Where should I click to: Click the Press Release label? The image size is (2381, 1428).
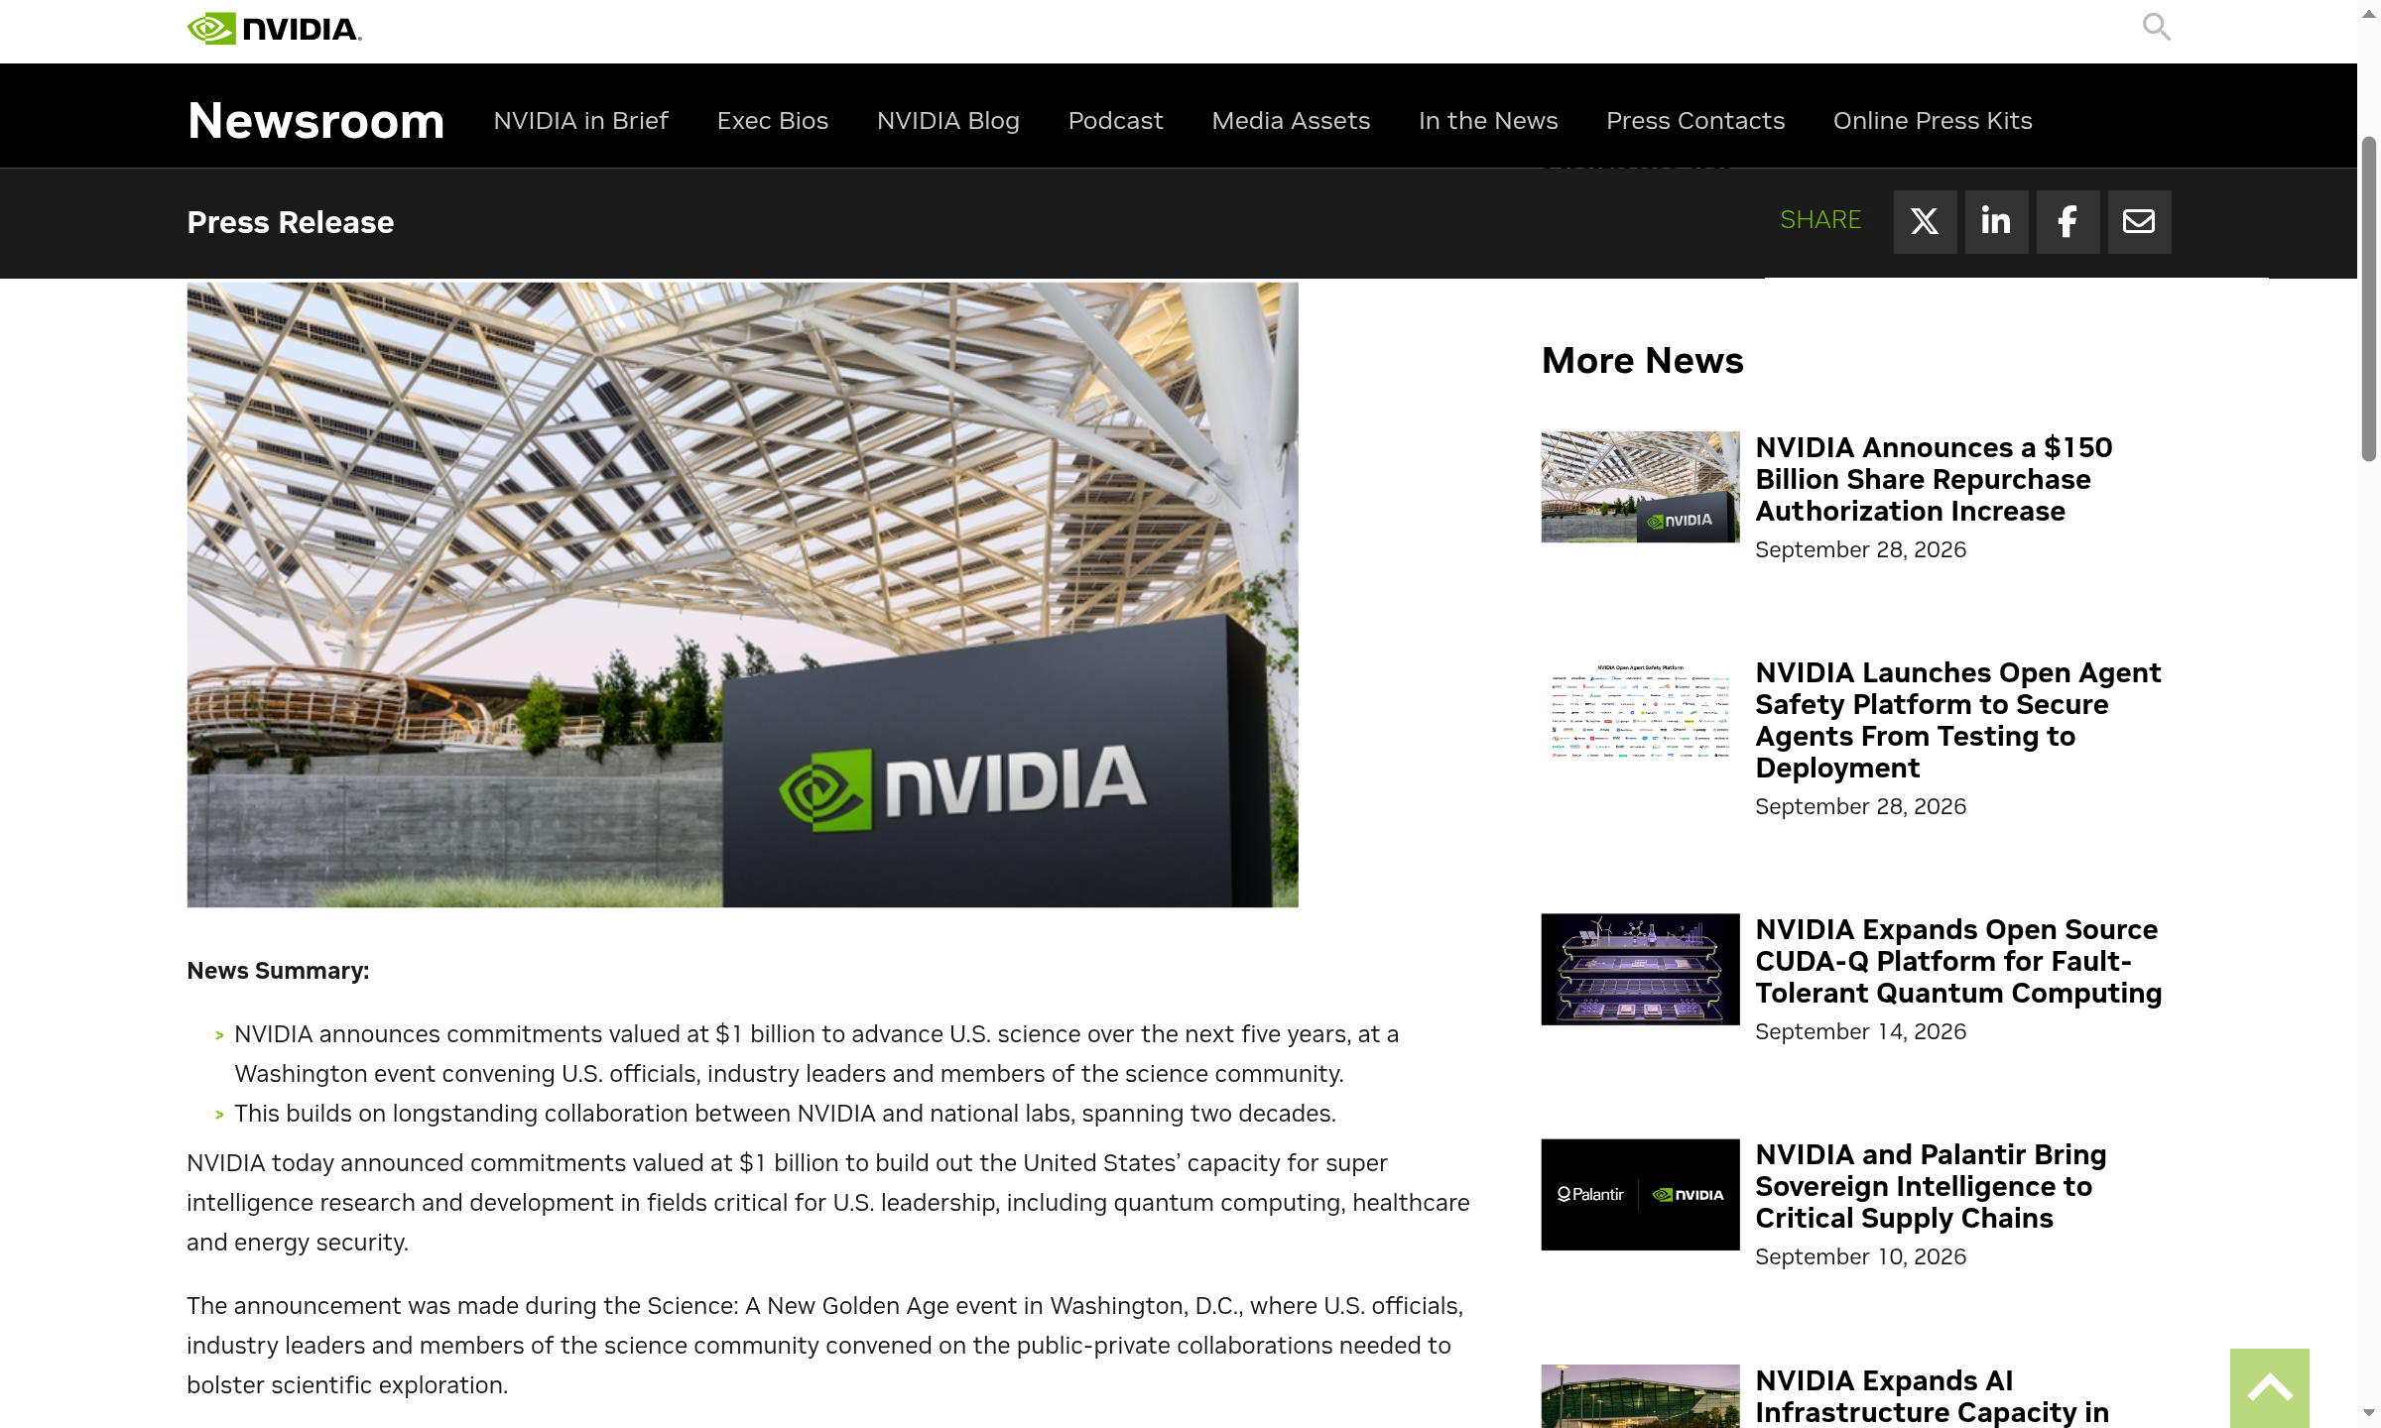290,222
